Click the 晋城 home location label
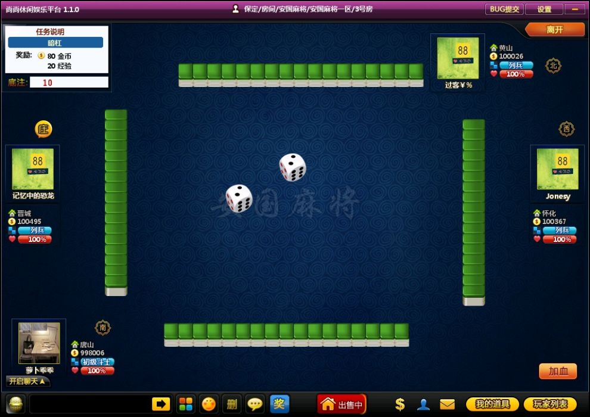This screenshot has height=417, width=590. 24,213
